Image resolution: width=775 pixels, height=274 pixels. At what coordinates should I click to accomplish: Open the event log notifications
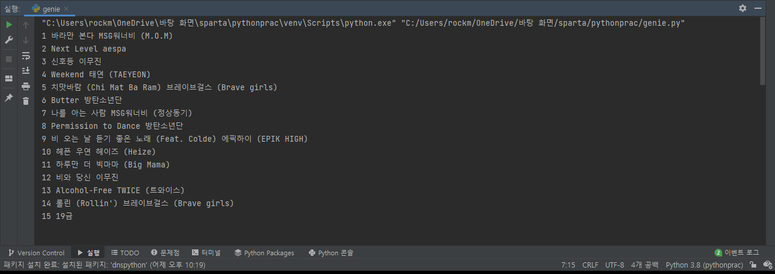click(737, 253)
